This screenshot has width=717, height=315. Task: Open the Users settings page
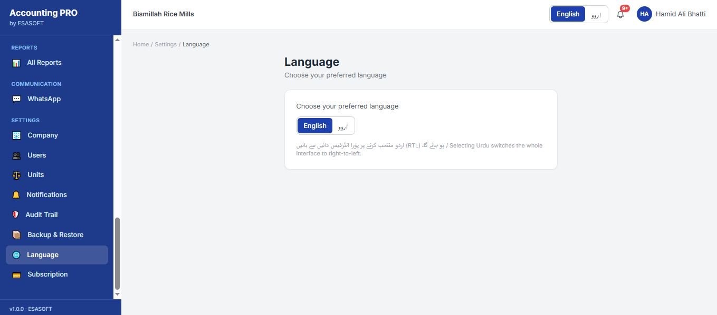pos(57,155)
